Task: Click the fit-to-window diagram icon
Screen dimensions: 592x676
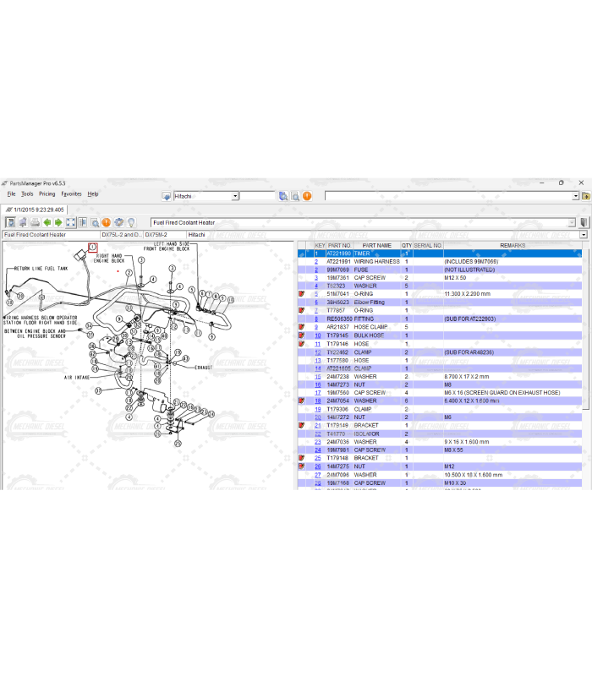Action: tap(71, 223)
